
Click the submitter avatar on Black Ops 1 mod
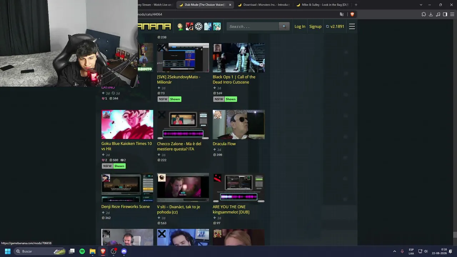tap(217, 48)
